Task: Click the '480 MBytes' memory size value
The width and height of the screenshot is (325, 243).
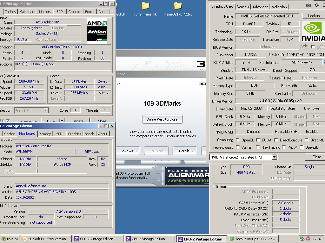Action: [x=246, y=172]
